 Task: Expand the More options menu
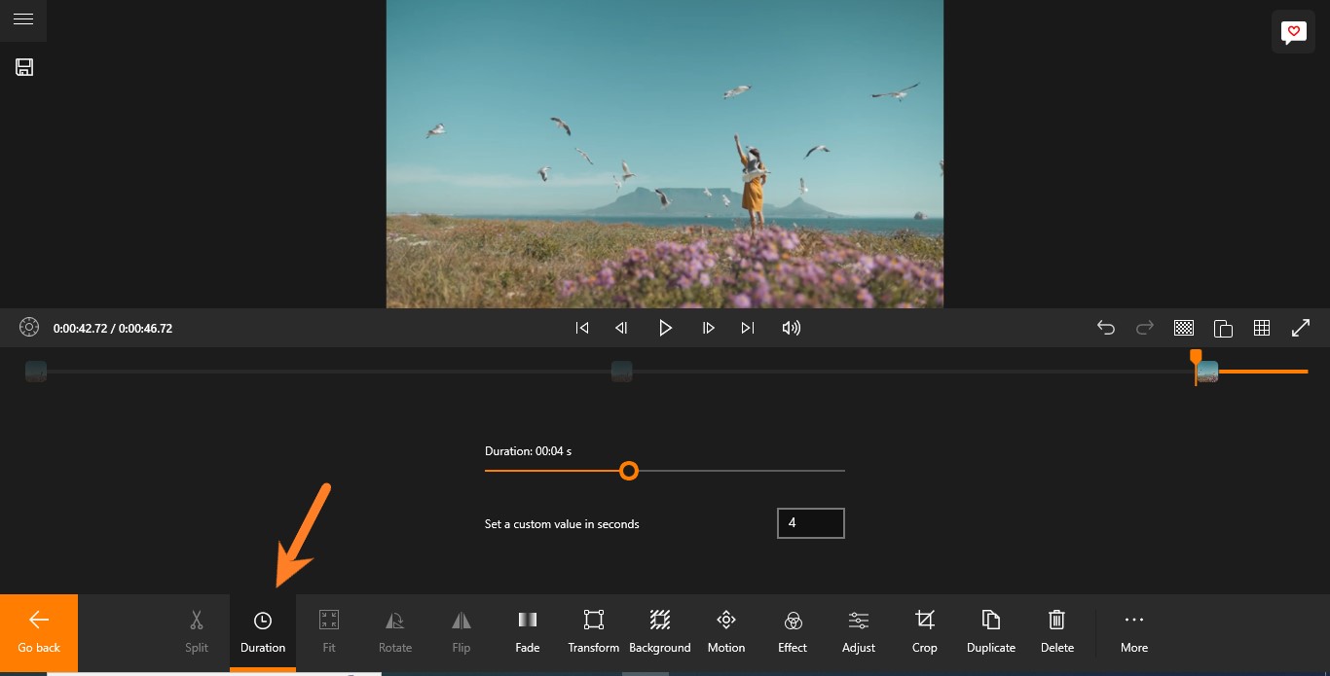tap(1134, 632)
